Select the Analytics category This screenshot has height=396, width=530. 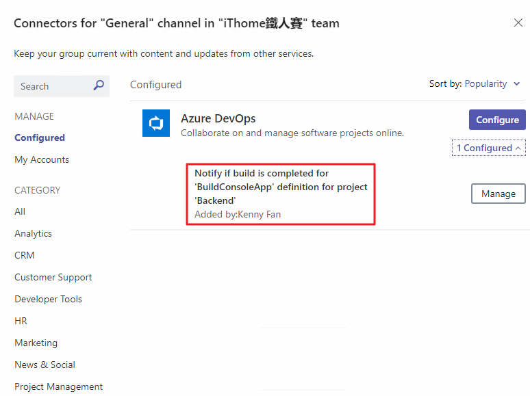point(33,234)
